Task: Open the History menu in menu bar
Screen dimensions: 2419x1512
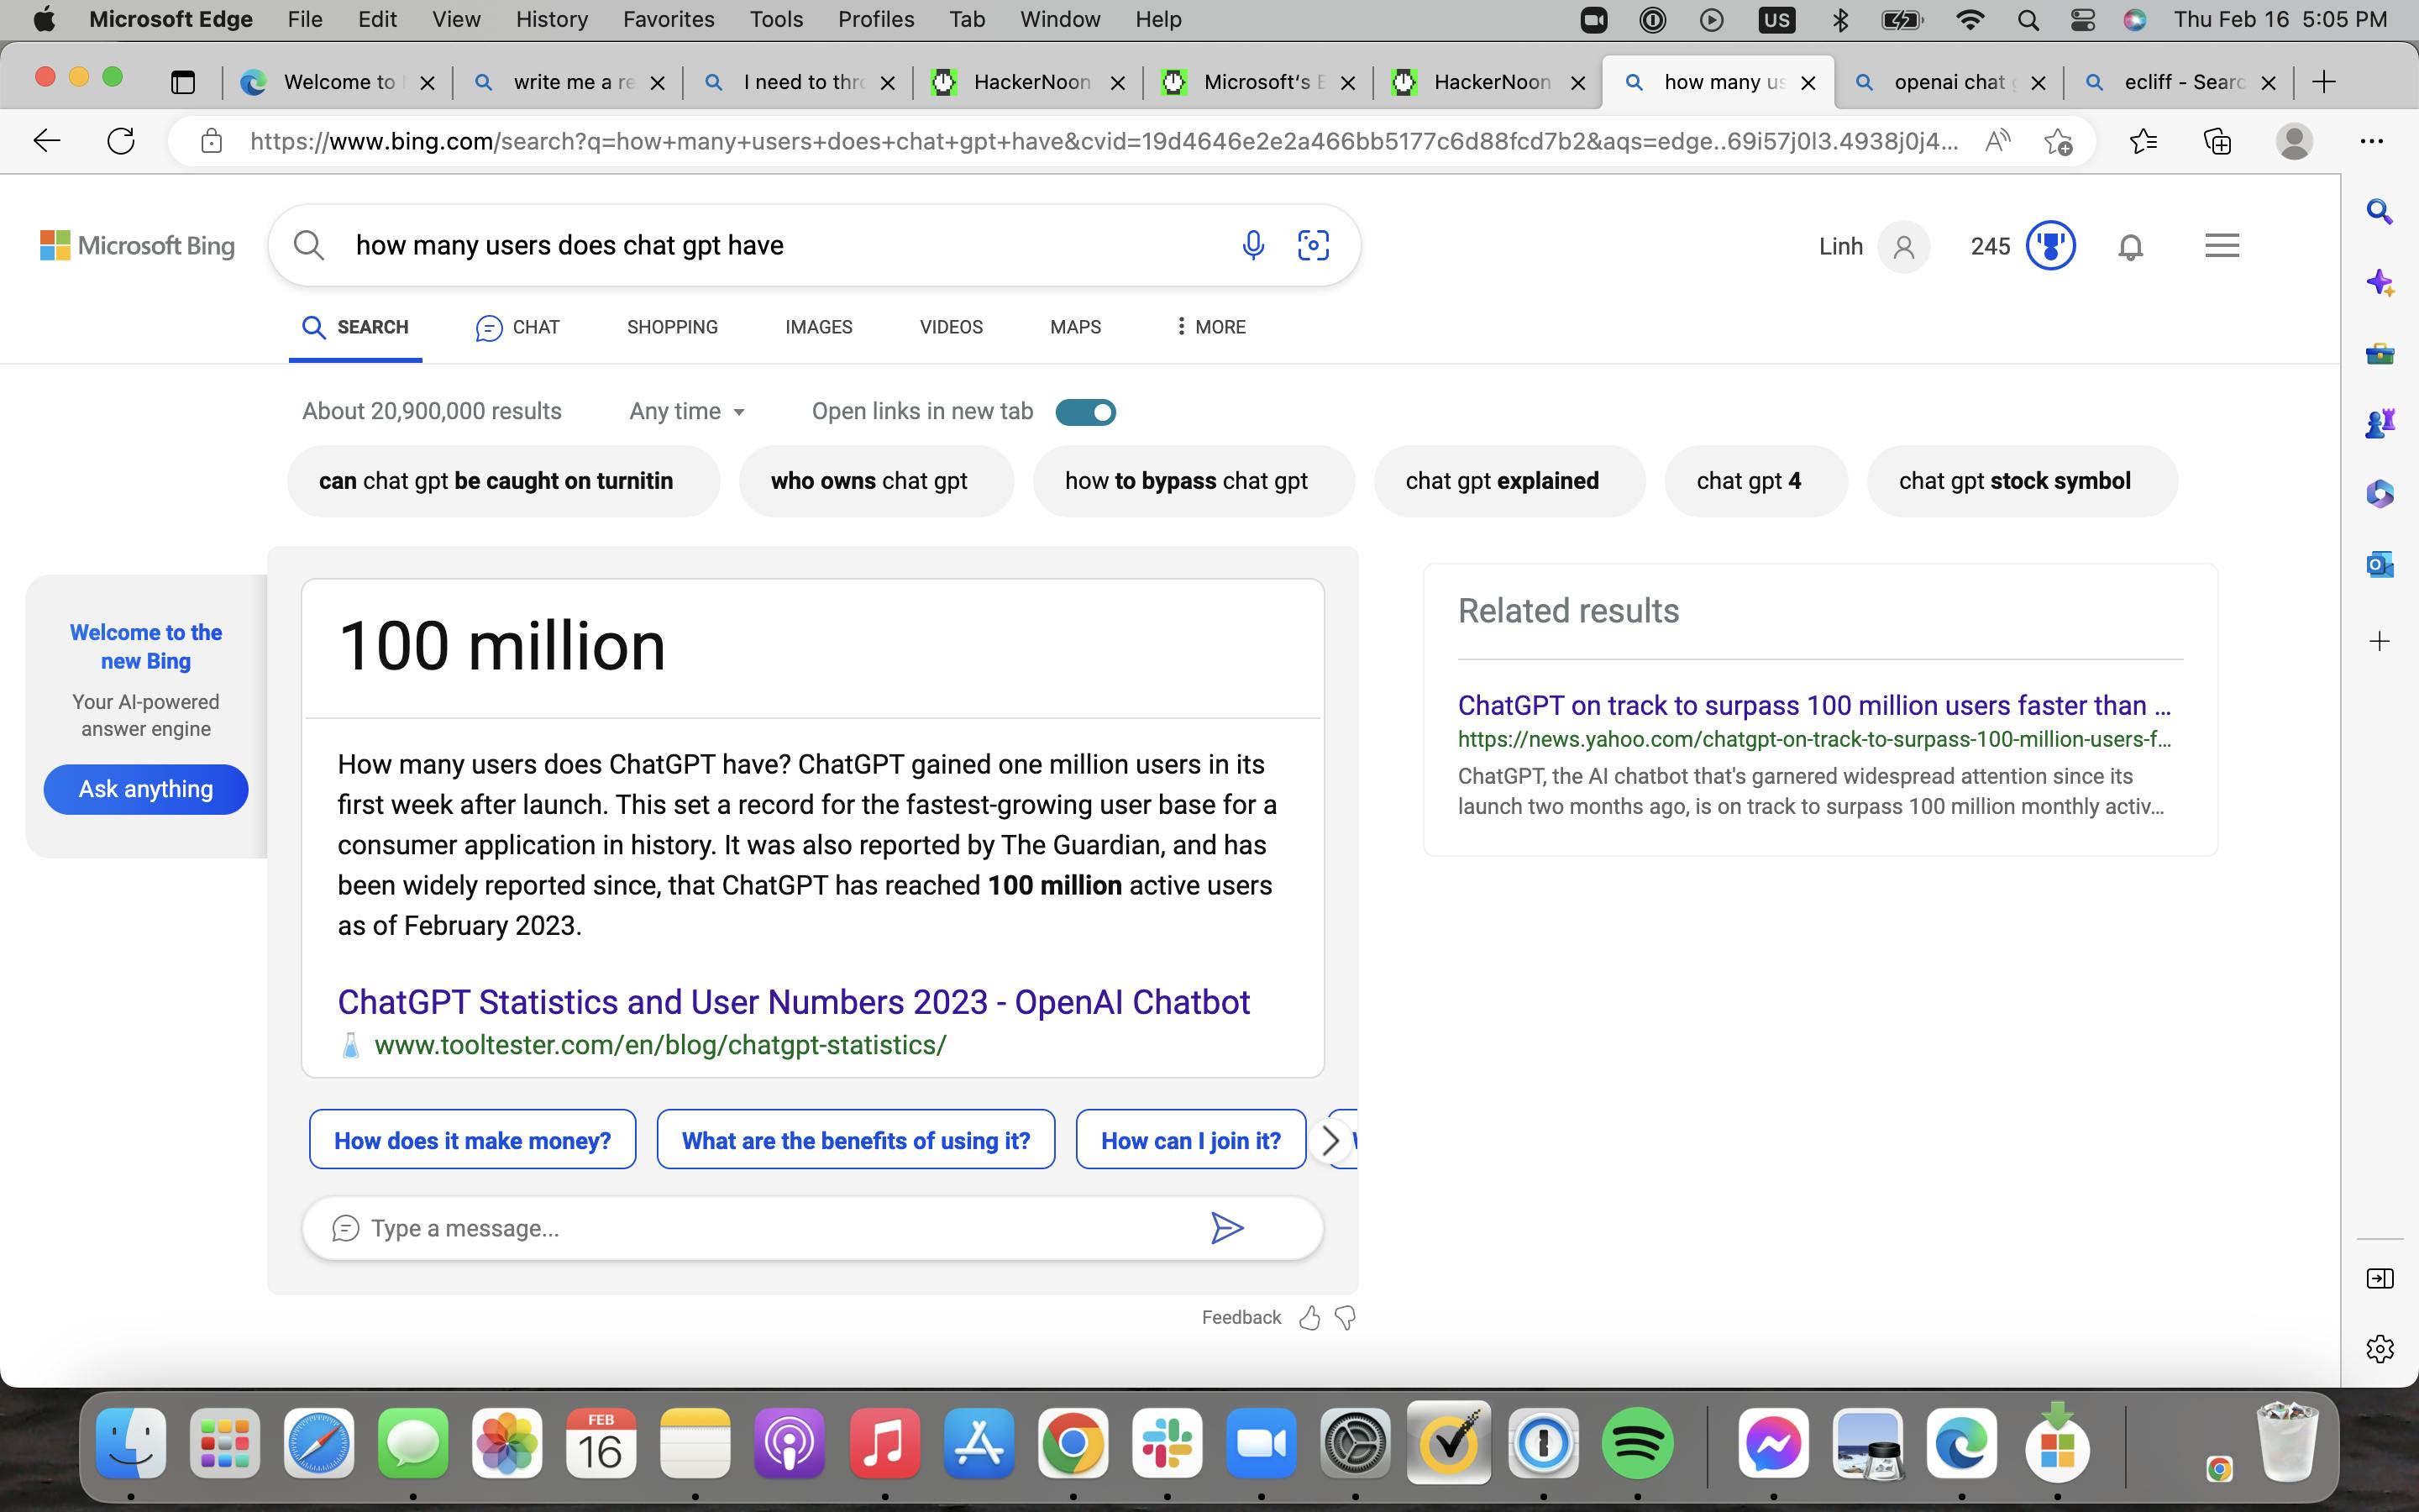Action: click(552, 19)
